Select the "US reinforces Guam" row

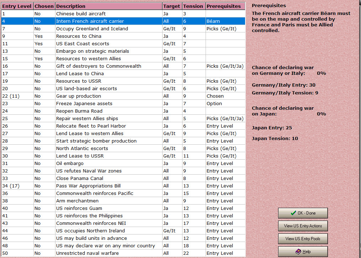(x=123, y=208)
